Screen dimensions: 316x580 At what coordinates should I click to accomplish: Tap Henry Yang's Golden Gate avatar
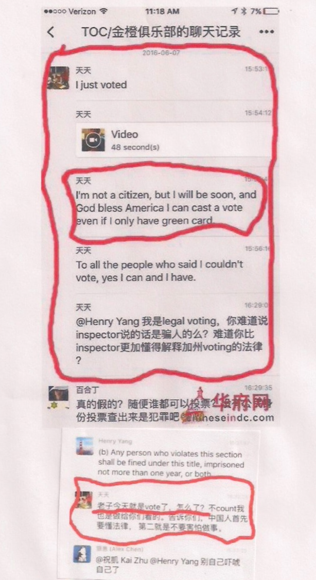coord(84,446)
